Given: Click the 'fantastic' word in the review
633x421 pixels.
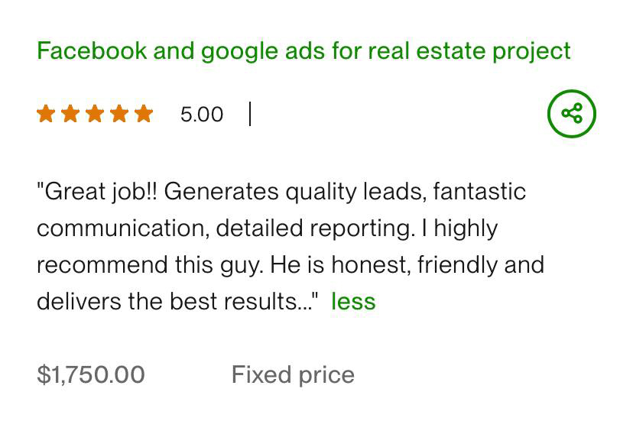Looking at the screenshot, I should 479,191.
